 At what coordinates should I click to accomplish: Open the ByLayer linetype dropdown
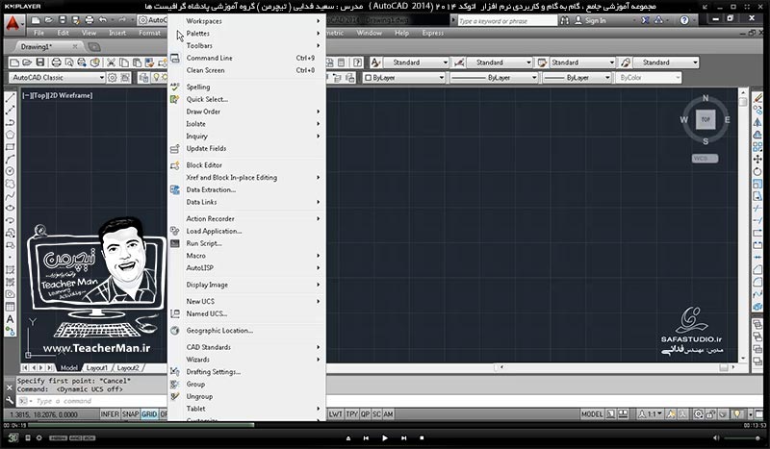point(494,78)
